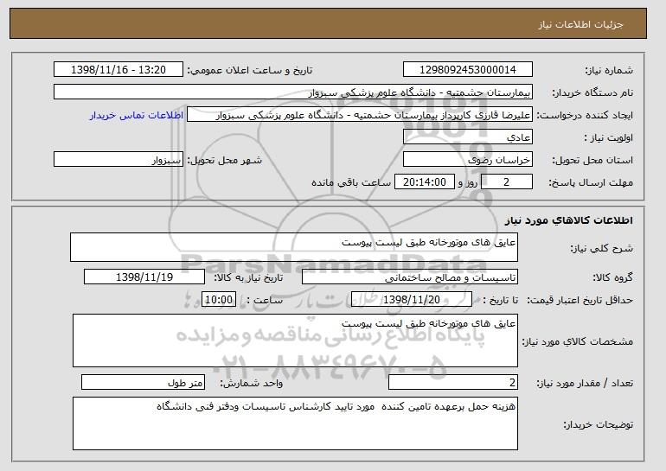Click the شرح کلی نیاز label
The height and width of the screenshot is (471, 666).
[x=601, y=248]
